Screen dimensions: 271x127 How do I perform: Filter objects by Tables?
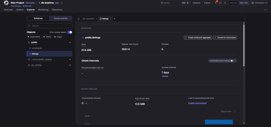(47, 37)
